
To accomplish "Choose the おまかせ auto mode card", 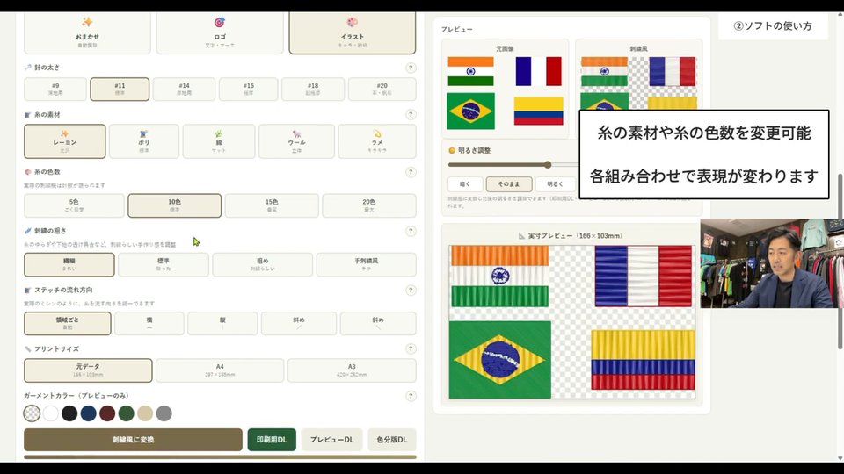I will tap(87, 33).
